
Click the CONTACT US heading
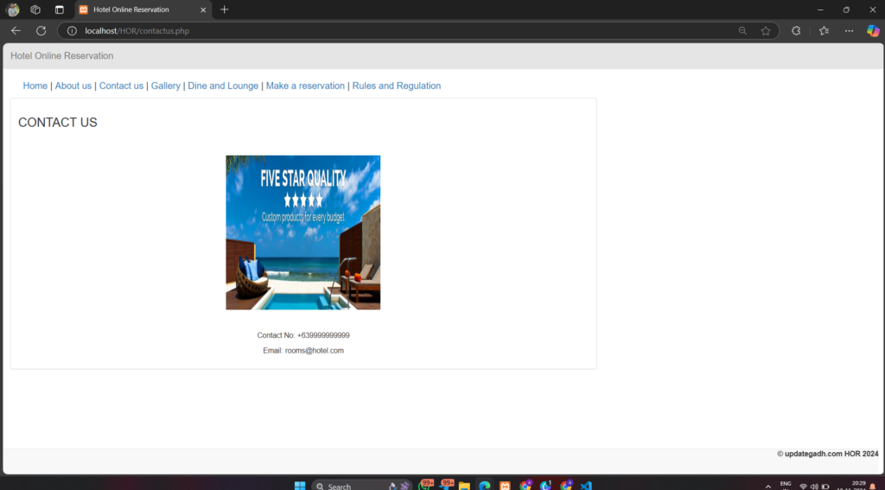coord(58,123)
